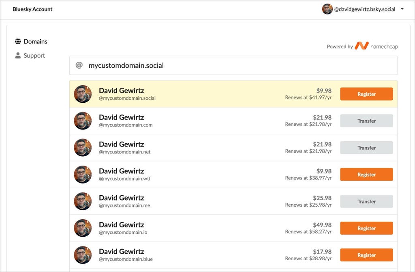Click the @mycustomdomain.io handle text

[123, 232]
